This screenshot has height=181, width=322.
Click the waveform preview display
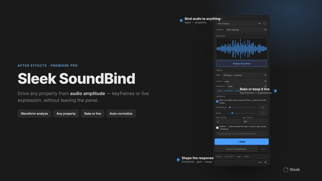tap(242, 49)
